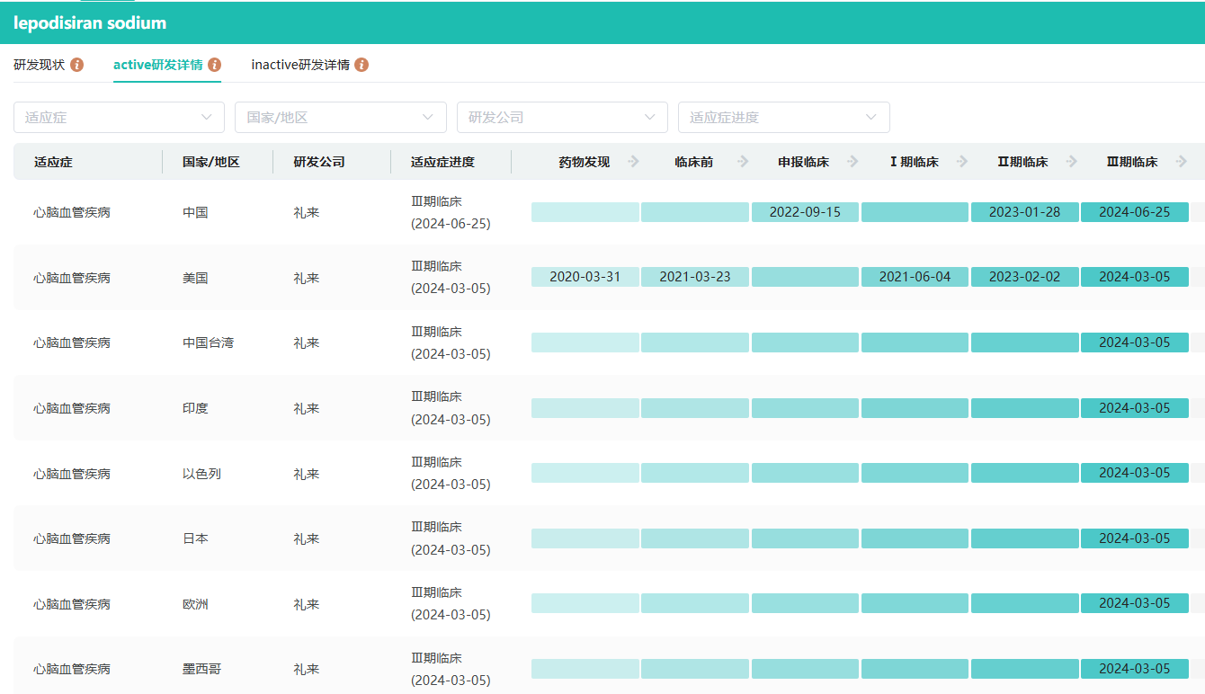Click 2022-09-15 申报临床 cell in 中国 row
This screenshot has width=1205, height=694.
click(805, 212)
